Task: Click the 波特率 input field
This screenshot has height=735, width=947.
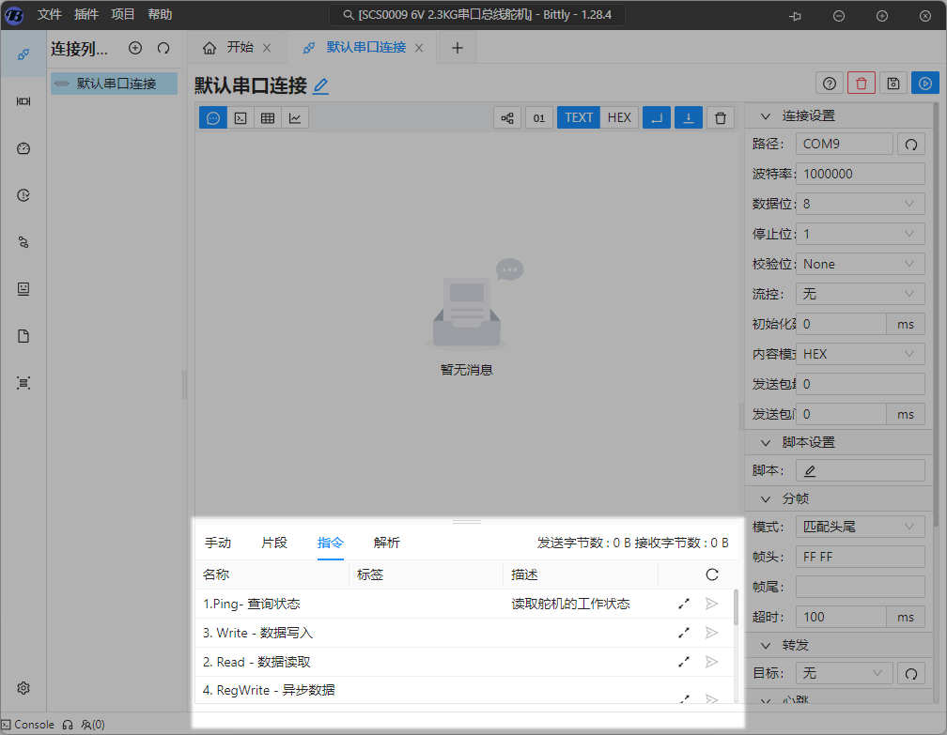Action: pyautogui.click(x=860, y=174)
